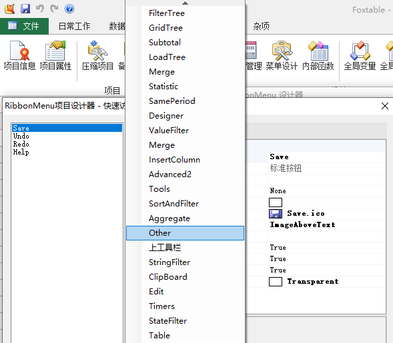Open the 内部函数 internal functions icon
This screenshot has height=343, width=393.
pyautogui.click(x=318, y=55)
